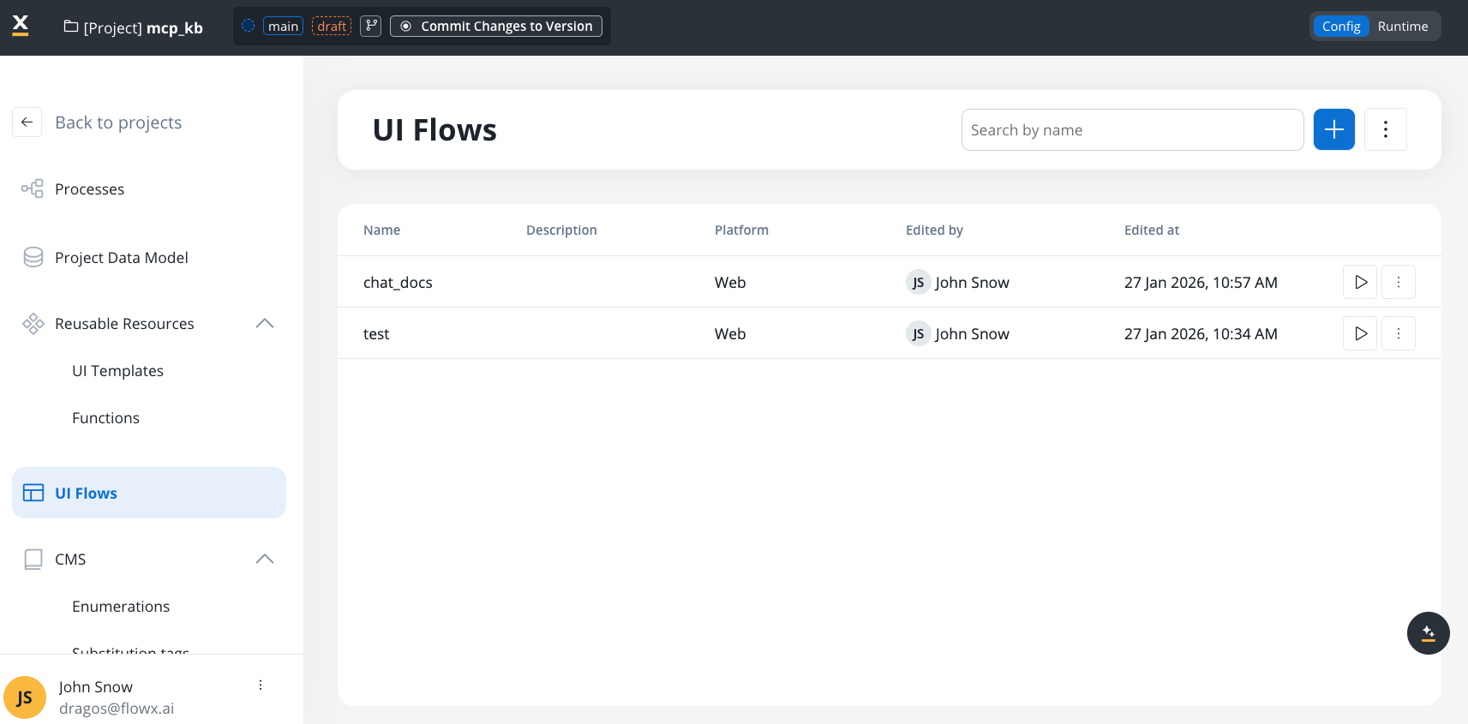The width and height of the screenshot is (1468, 724).
Task: Open the AI assistant sparkle button
Action: click(1428, 633)
